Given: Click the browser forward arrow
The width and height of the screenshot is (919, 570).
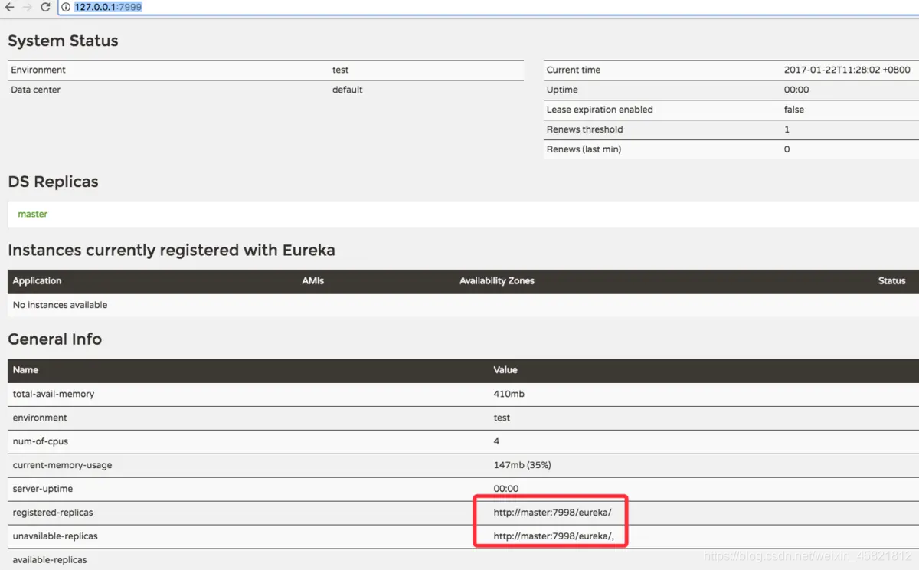Looking at the screenshot, I should [x=28, y=7].
